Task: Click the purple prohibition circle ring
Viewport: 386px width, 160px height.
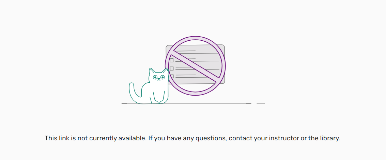Action: (196, 38)
